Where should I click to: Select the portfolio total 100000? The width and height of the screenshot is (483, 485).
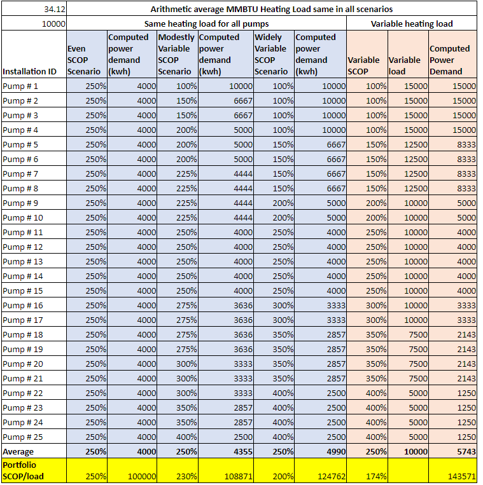point(132,470)
